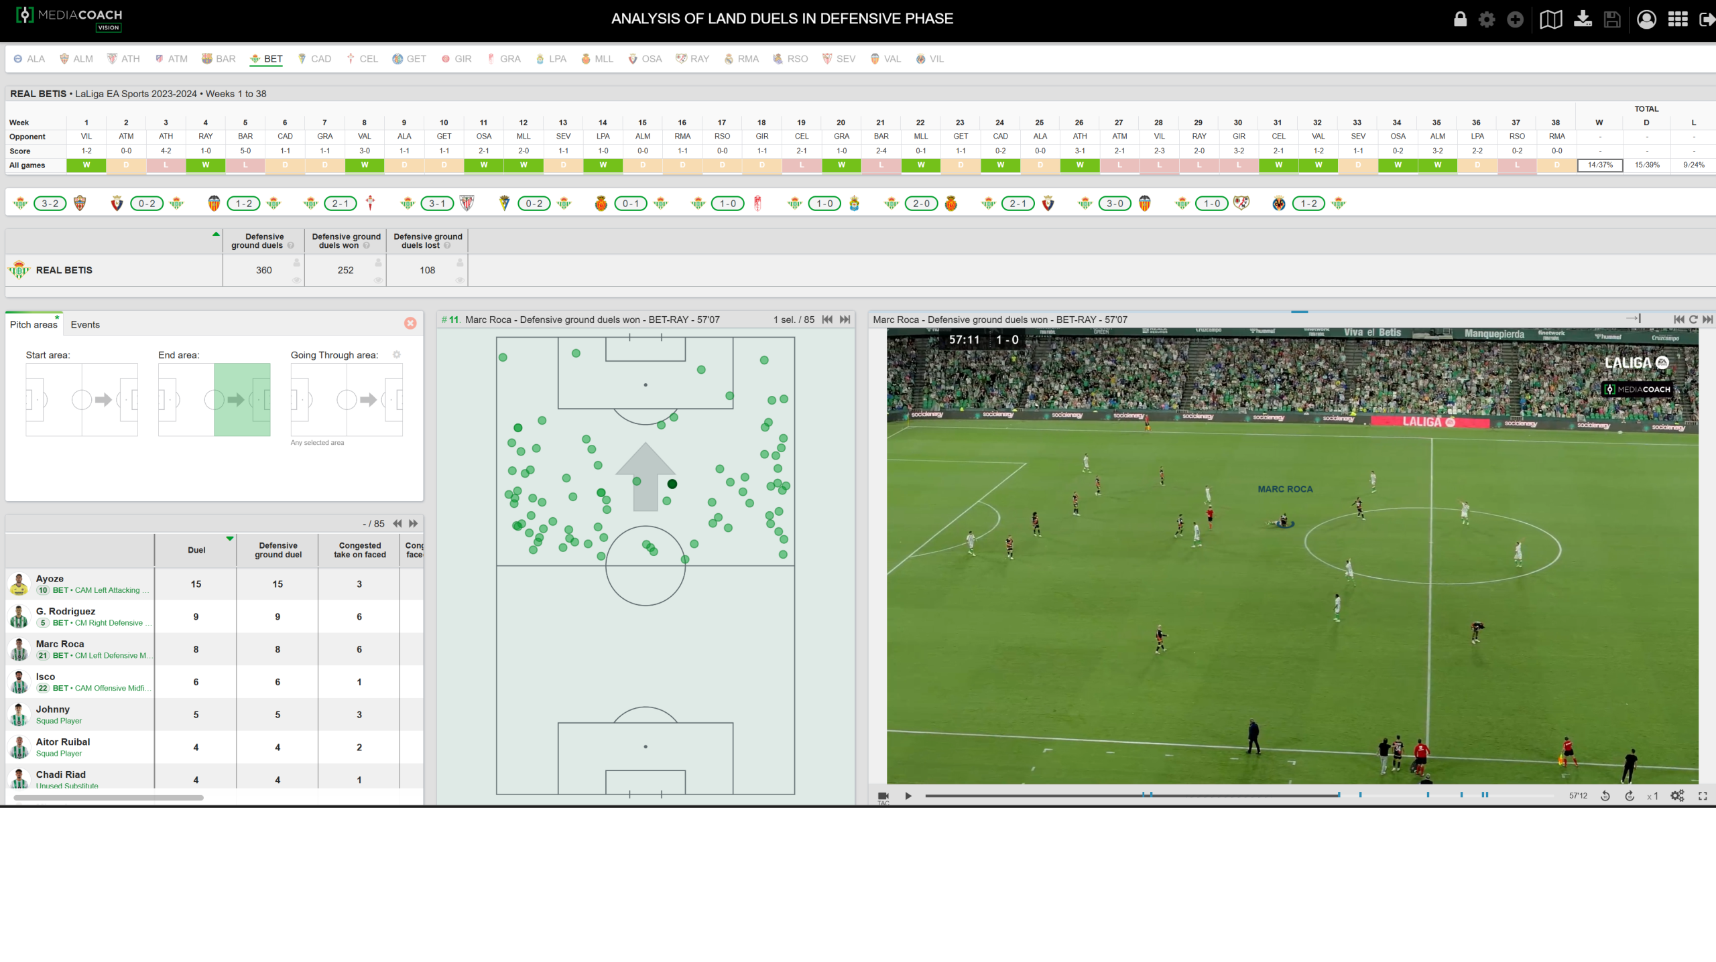Jump to last event on the pitch map
This screenshot has width=1716, height=962.
point(845,320)
